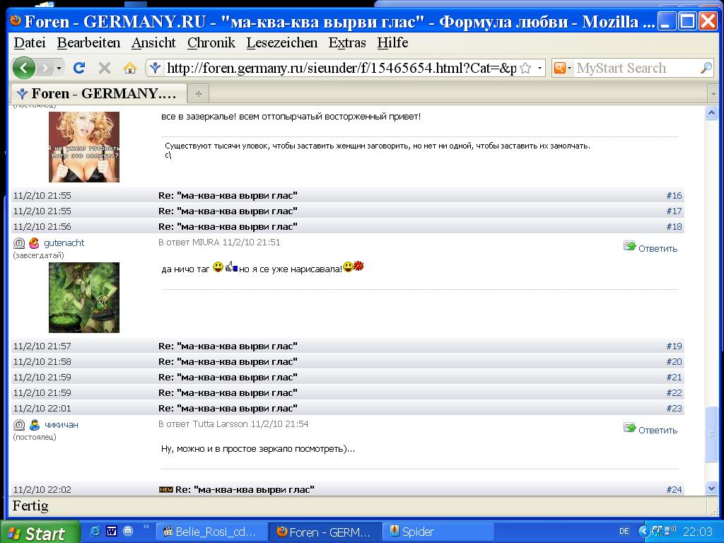Open the search engine selector dropdown
This screenshot has width=724, height=543.
coord(563,68)
